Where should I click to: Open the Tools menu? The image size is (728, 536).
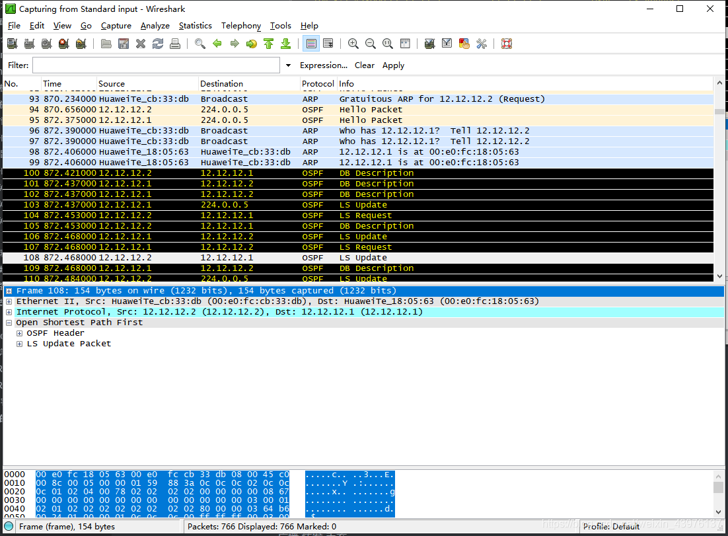click(x=280, y=26)
